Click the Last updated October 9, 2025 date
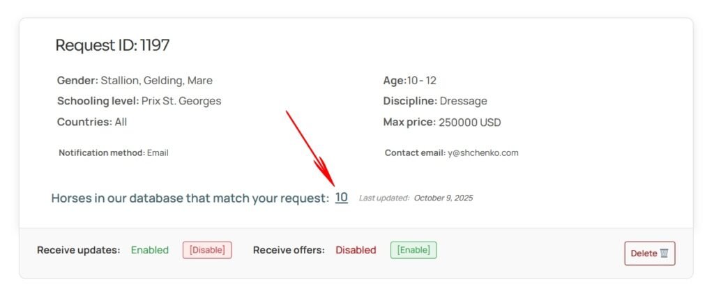Screen dimensions: 714x291 (x=443, y=198)
